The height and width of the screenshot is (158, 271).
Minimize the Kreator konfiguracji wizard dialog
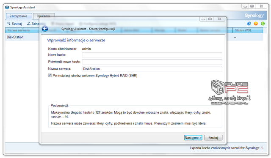pyautogui.click(x=203, y=19)
